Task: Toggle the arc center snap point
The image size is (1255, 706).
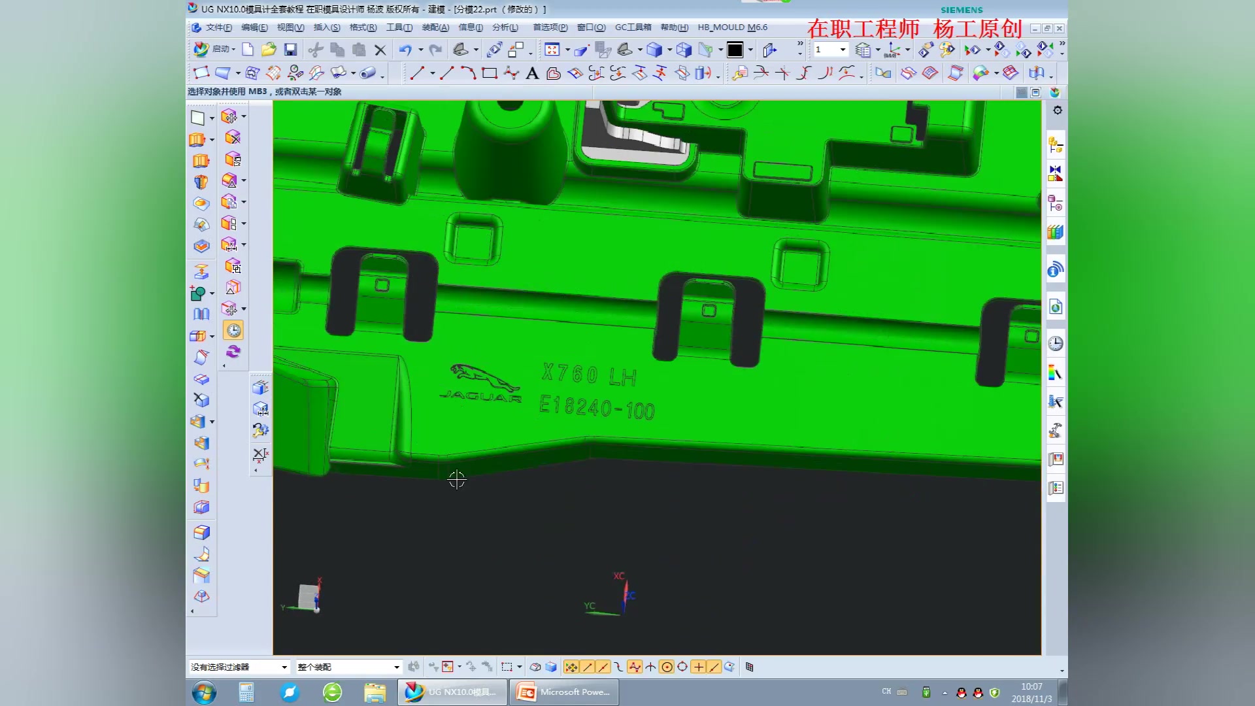Action: click(667, 667)
